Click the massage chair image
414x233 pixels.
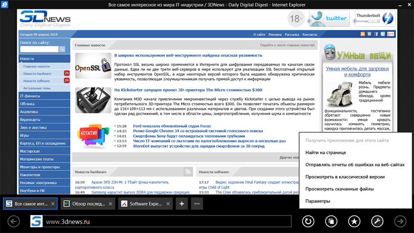[x=340, y=94]
